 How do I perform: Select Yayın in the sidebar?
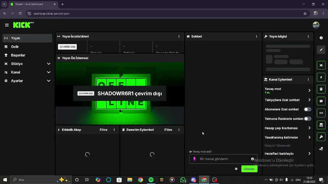[x=28, y=38]
